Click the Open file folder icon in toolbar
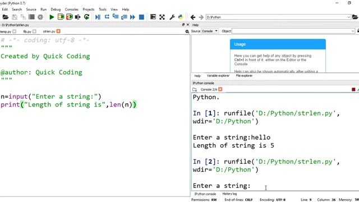The height and width of the screenshot is (202, 359). coord(5,17)
